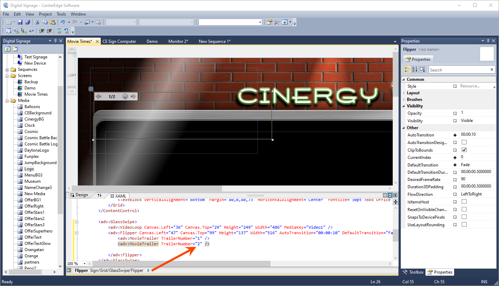Click the Decrease Indent icon

(x=42, y=31)
